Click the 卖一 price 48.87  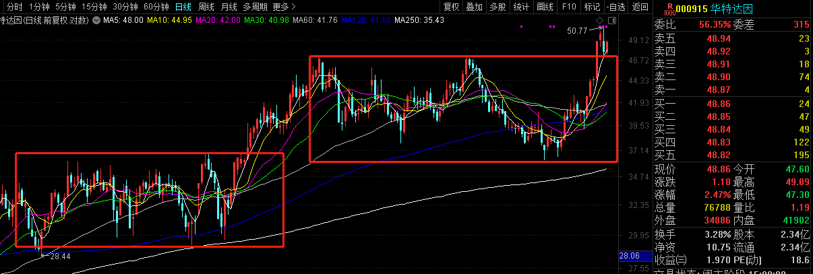pyautogui.click(x=717, y=90)
